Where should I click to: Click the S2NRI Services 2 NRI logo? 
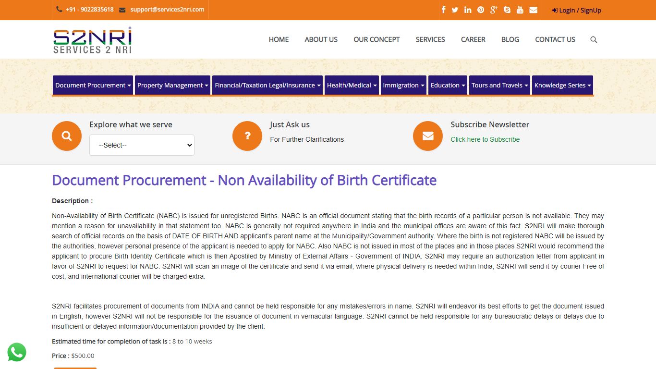point(92,40)
